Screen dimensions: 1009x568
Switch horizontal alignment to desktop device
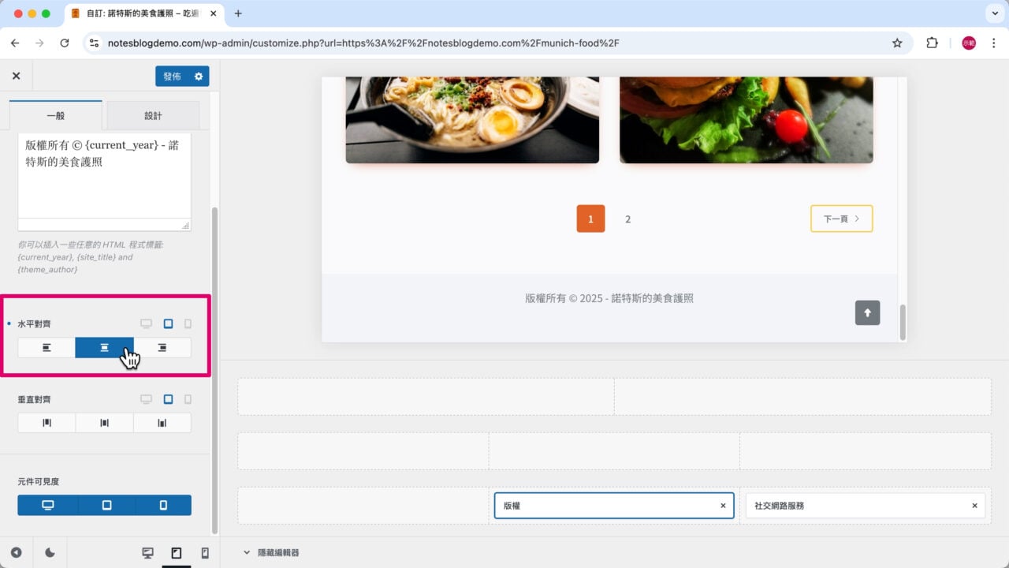146,323
